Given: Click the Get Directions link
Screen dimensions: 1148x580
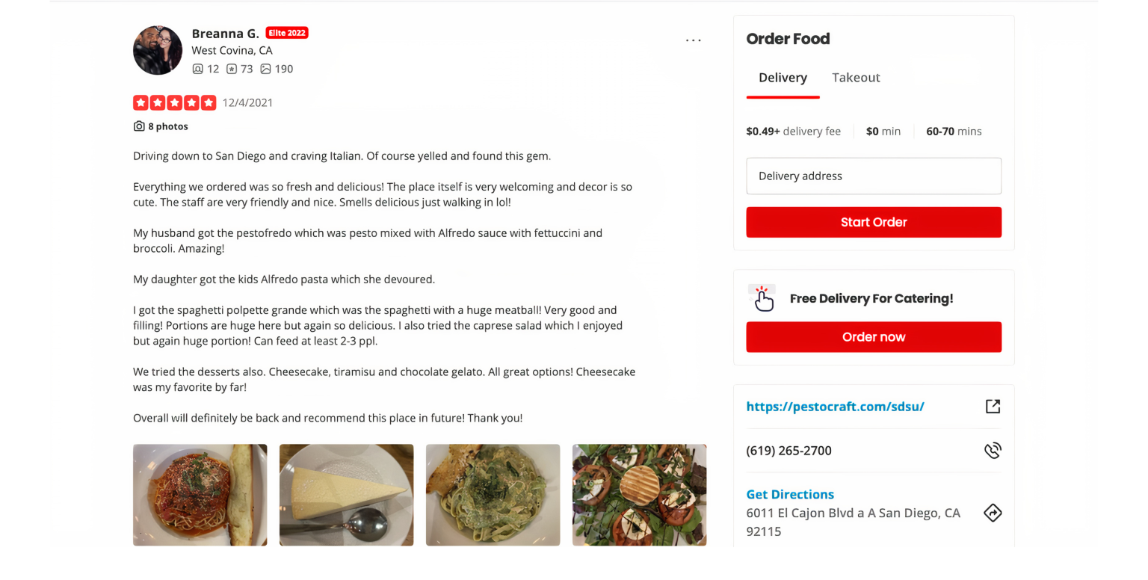Looking at the screenshot, I should (790, 494).
